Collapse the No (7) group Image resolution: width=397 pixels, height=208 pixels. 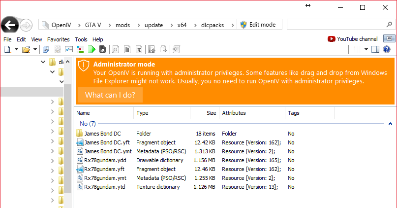(390, 124)
